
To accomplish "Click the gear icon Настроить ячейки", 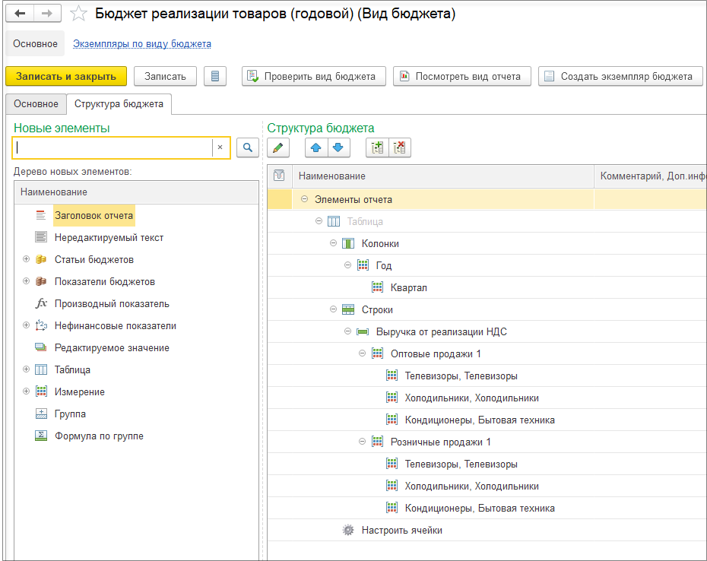I will [348, 531].
